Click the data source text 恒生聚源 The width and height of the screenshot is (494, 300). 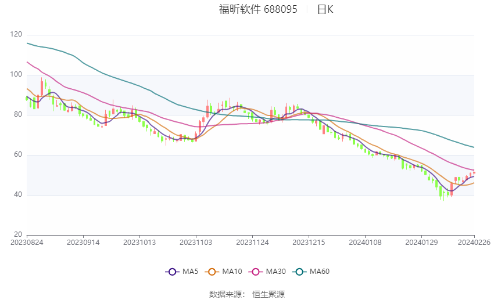[269, 294]
